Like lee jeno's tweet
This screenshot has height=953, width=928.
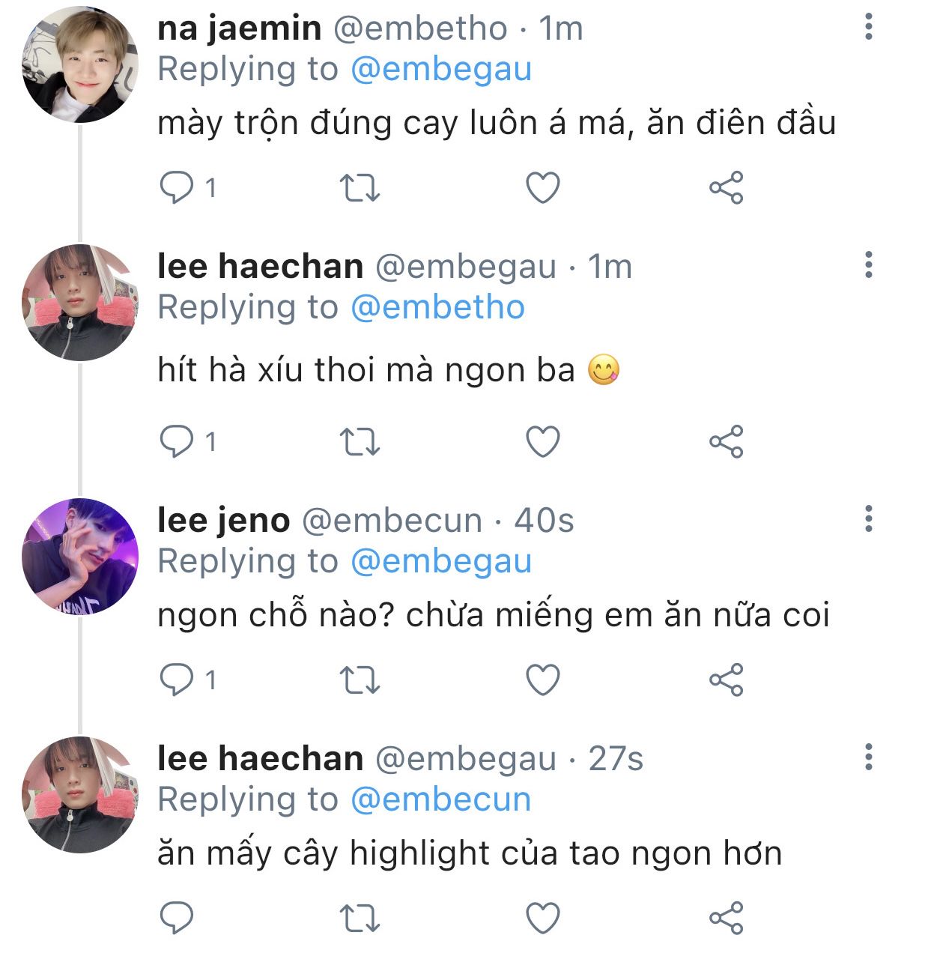click(543, 680)
